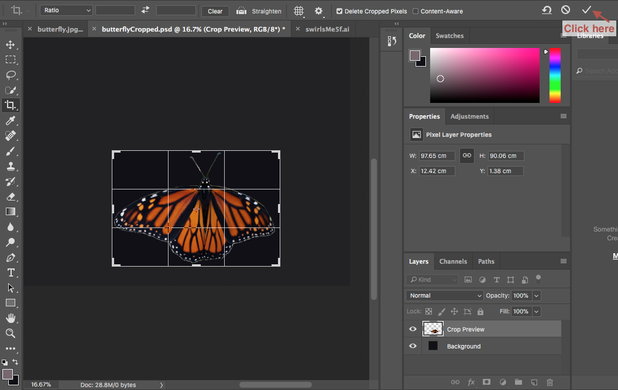Select the Pen tool
Screen dimensions: 618x390
11,258
